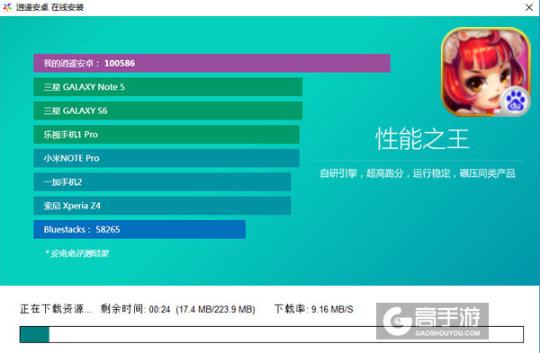Click the 逍遥安卓 logo in title bar
This screenshot has width=540, height=353.
coord(7,7)
